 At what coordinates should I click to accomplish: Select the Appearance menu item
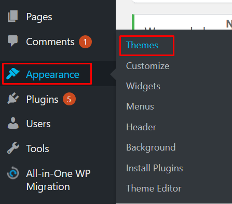[53, 74]
